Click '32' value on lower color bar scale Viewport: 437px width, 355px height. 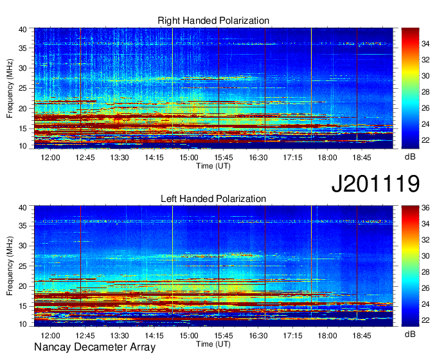(x=425, y=240)
